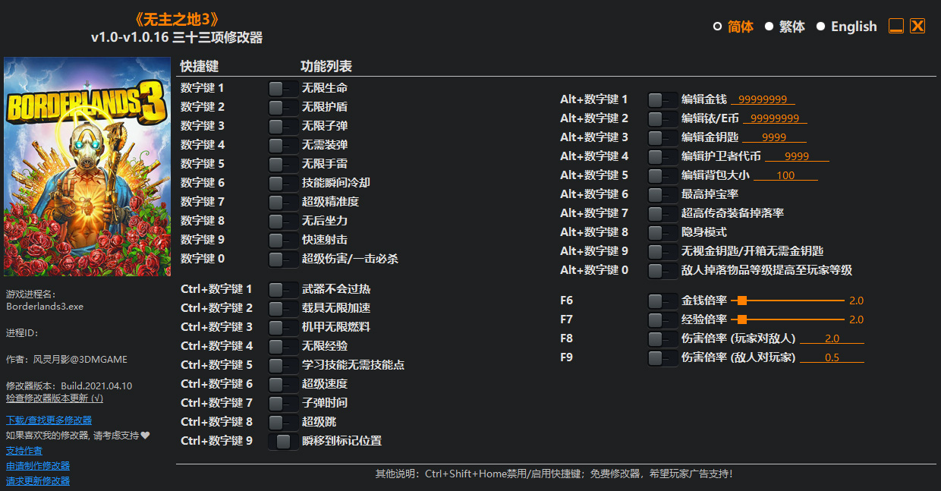Select 繁体 language option
Viewport: 941px width, 491px height.
[x=785, y=27]
